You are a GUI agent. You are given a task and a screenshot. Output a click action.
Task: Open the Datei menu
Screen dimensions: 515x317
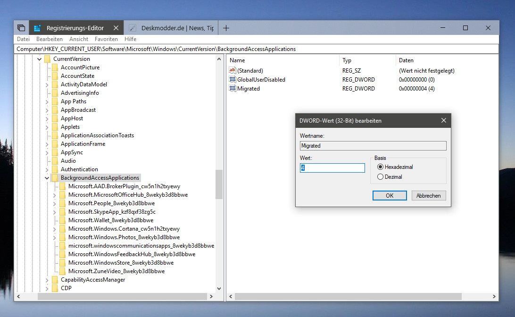(23, 39)
